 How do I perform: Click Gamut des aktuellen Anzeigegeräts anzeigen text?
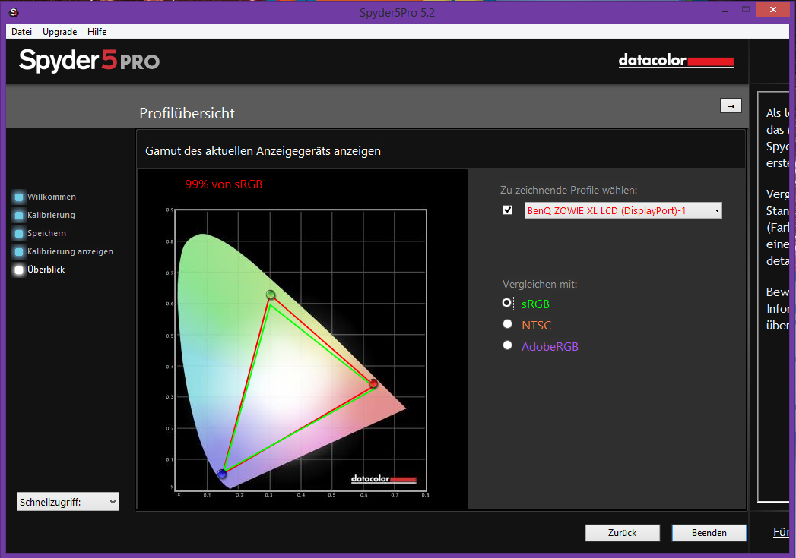(x=263, y=151)
